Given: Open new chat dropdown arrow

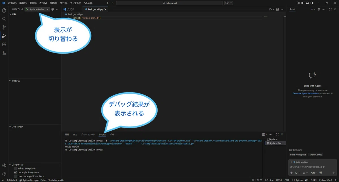Looking at the screenshot, I should tap(315, 9).
